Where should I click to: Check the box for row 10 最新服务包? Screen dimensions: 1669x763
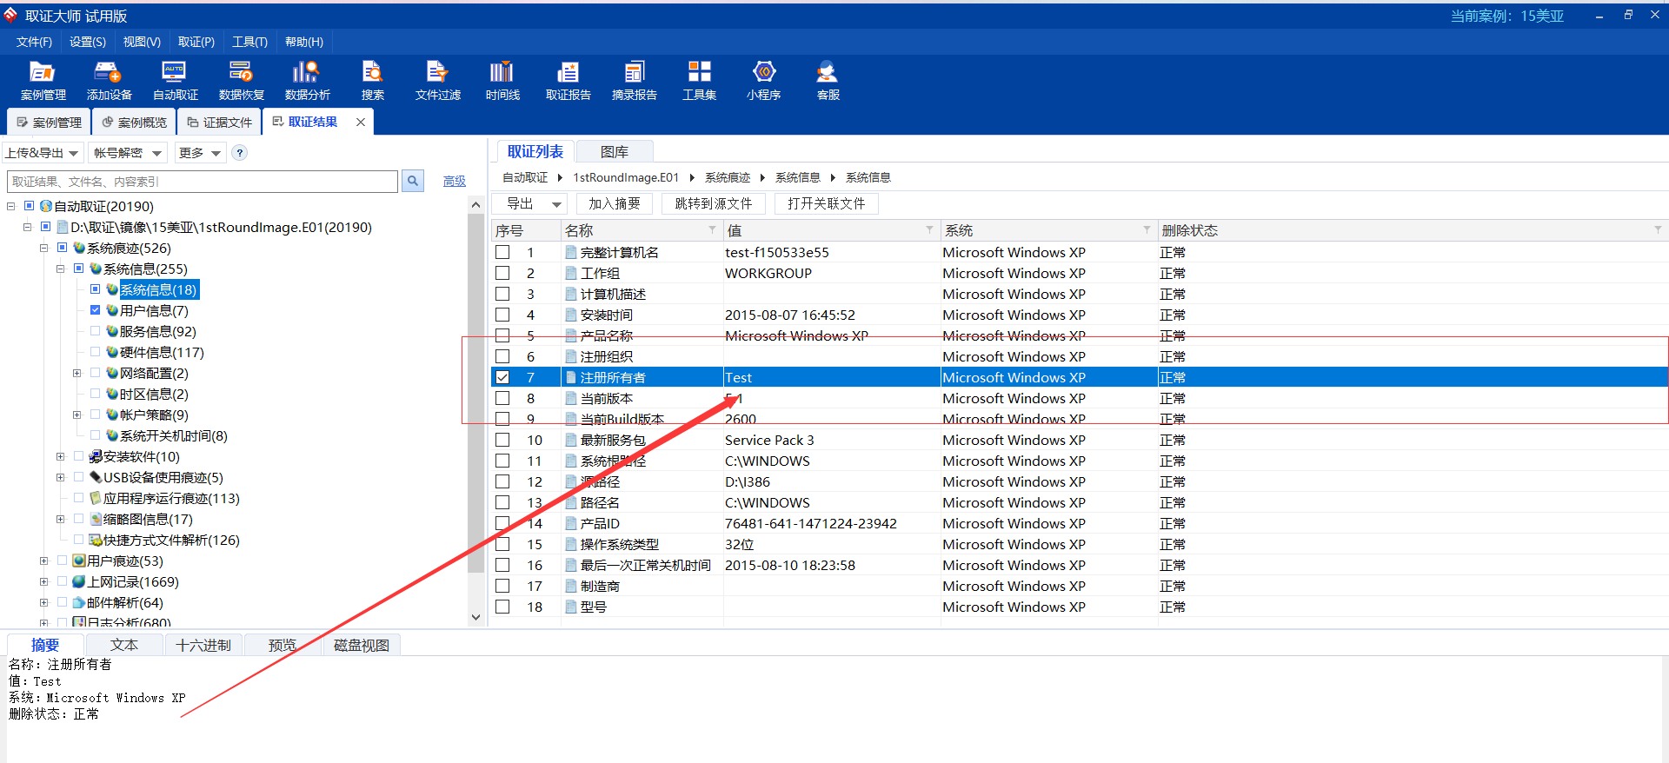tap(502, 440)
